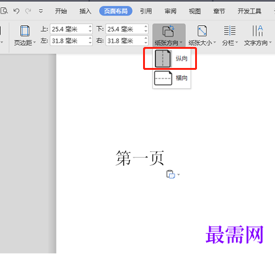Go to the 审阅 tab
This screenshot has height=254, width=275.
[x=170, y=11]
